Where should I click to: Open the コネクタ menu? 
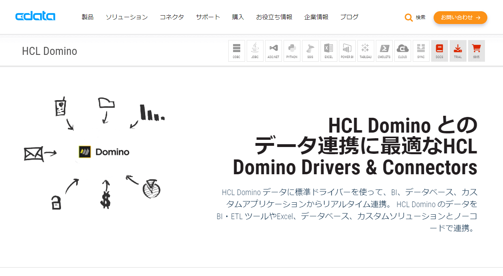[x=172, y=17]
